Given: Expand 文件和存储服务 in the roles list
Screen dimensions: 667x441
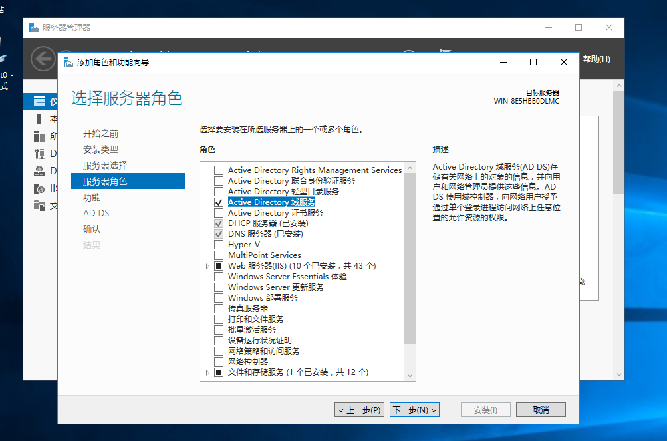Looking at the screenshot, I should (x=207, y=372).
